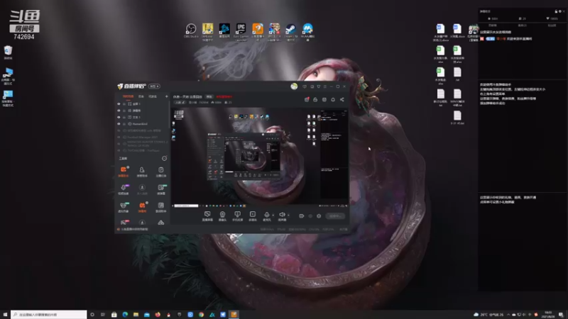This screenshot has width=568, height=319.
Task: Click the plus button to add scene
Action: click(167, 96)
